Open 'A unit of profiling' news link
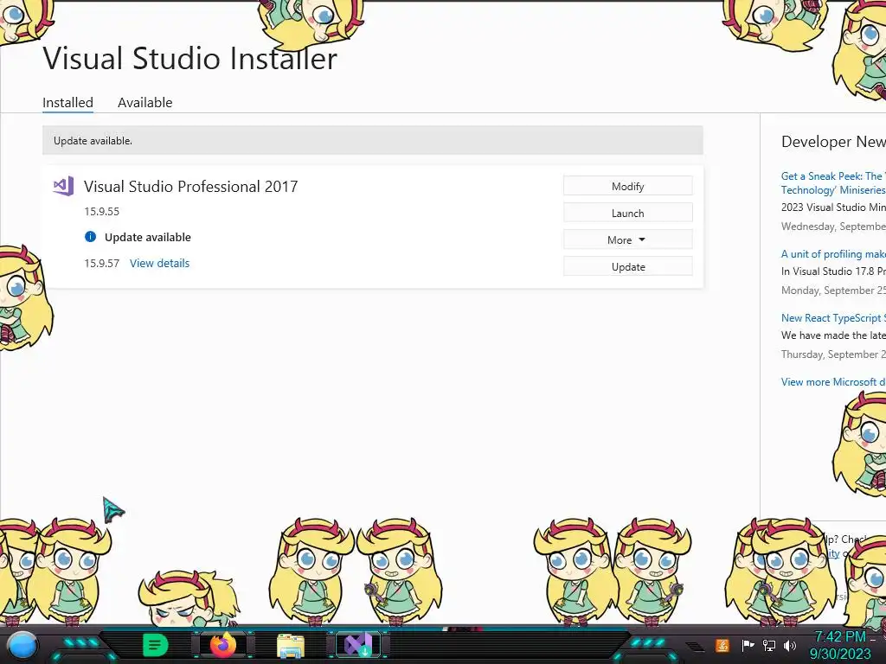 [833, 254]
